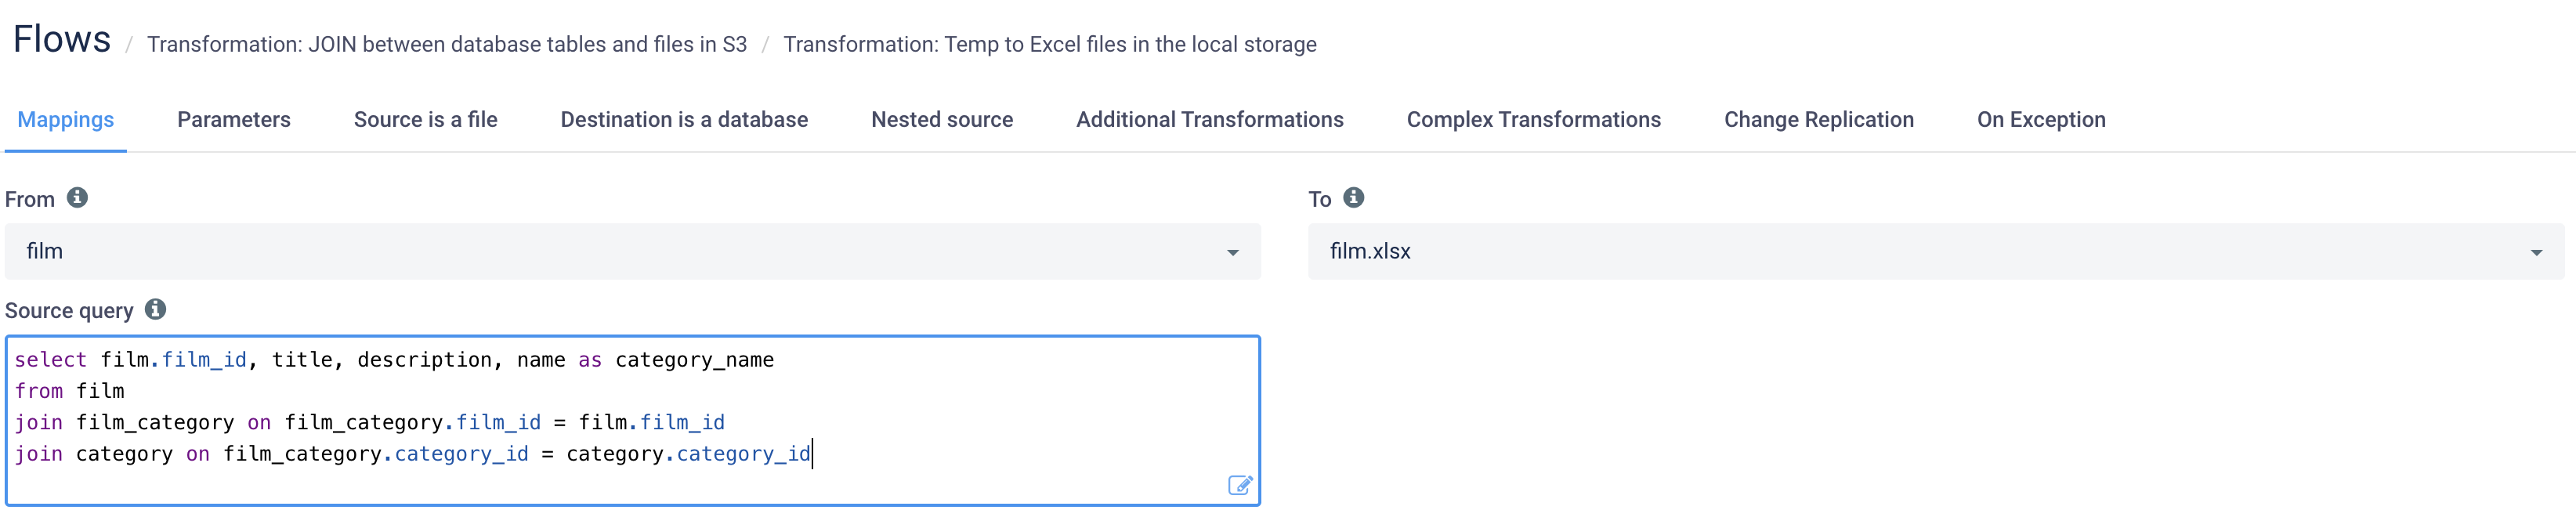This screenshot has width=2576, height=528.
Task: Click the Source query info icon
Action: click(x=155, y=310)
